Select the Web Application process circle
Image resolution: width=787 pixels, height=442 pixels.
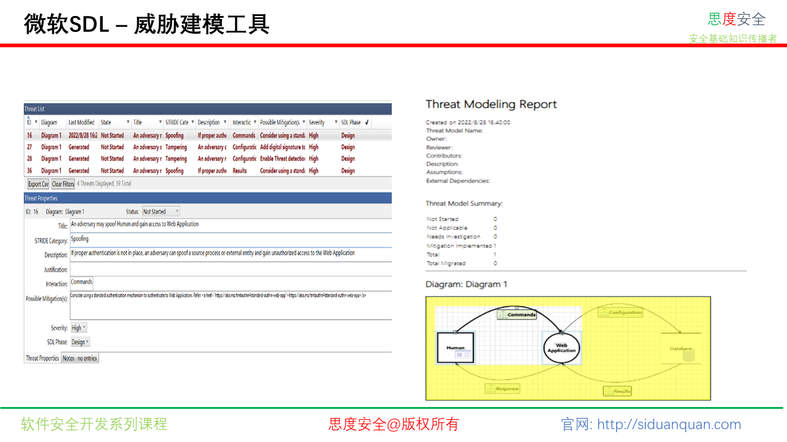pos(561,348)
